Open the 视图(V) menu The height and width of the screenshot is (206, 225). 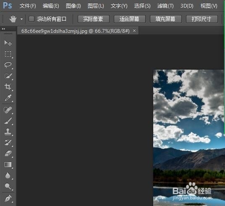(x=209, y=6)
